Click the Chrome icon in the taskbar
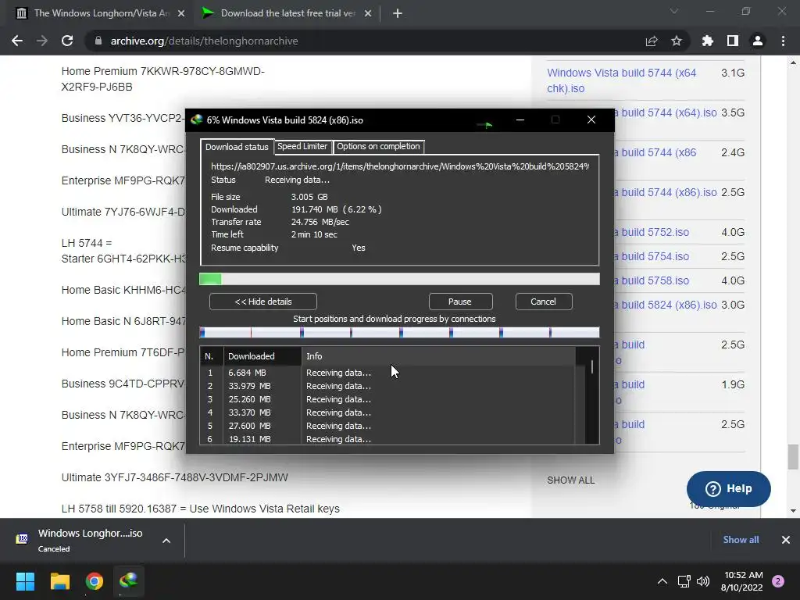 [95, 581]
